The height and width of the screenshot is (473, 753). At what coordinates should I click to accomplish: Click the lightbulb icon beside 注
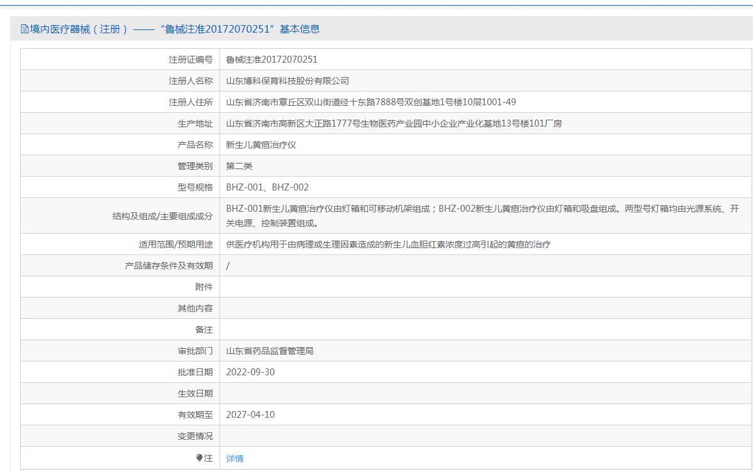[x=199, y=458]
